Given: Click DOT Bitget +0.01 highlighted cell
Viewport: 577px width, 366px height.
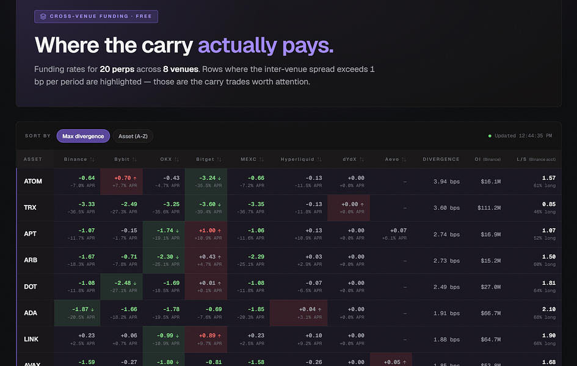Looking at the screenshot, I should tap(206, 287).
